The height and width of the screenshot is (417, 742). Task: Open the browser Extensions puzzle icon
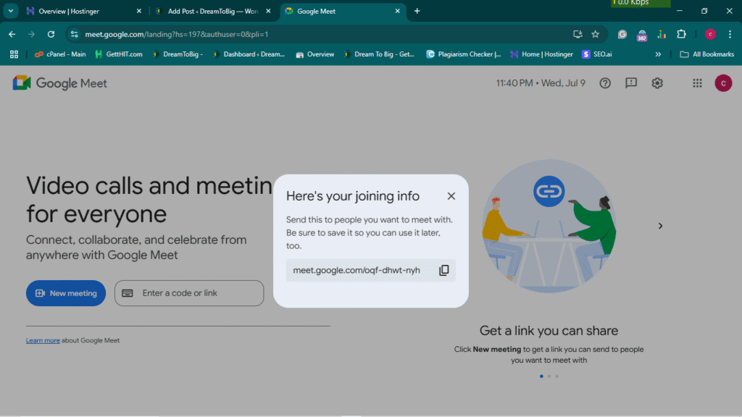coord(681,34)
